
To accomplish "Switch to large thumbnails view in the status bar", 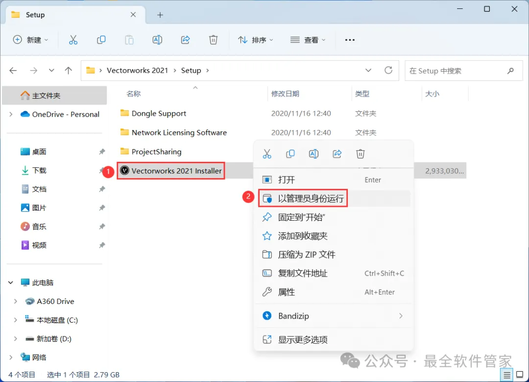I will [520, 375].
